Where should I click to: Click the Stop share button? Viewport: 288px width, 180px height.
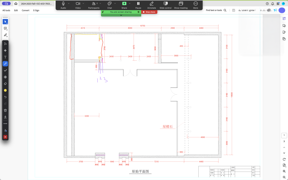click(x=149, y=12)
